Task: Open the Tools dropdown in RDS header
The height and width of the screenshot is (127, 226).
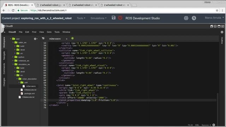Action: tap(81, 18)
